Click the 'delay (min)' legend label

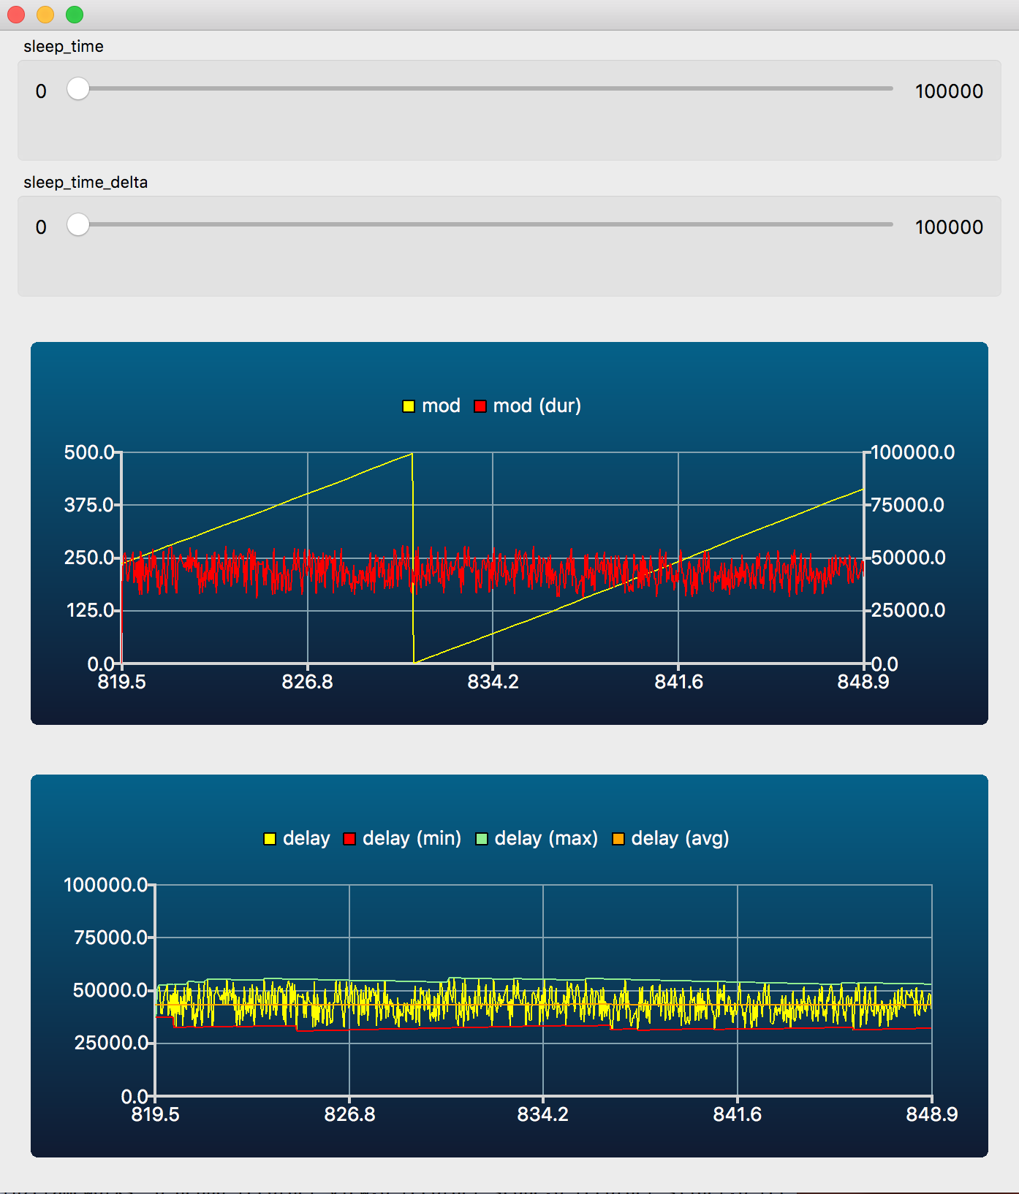coord(412,838)
